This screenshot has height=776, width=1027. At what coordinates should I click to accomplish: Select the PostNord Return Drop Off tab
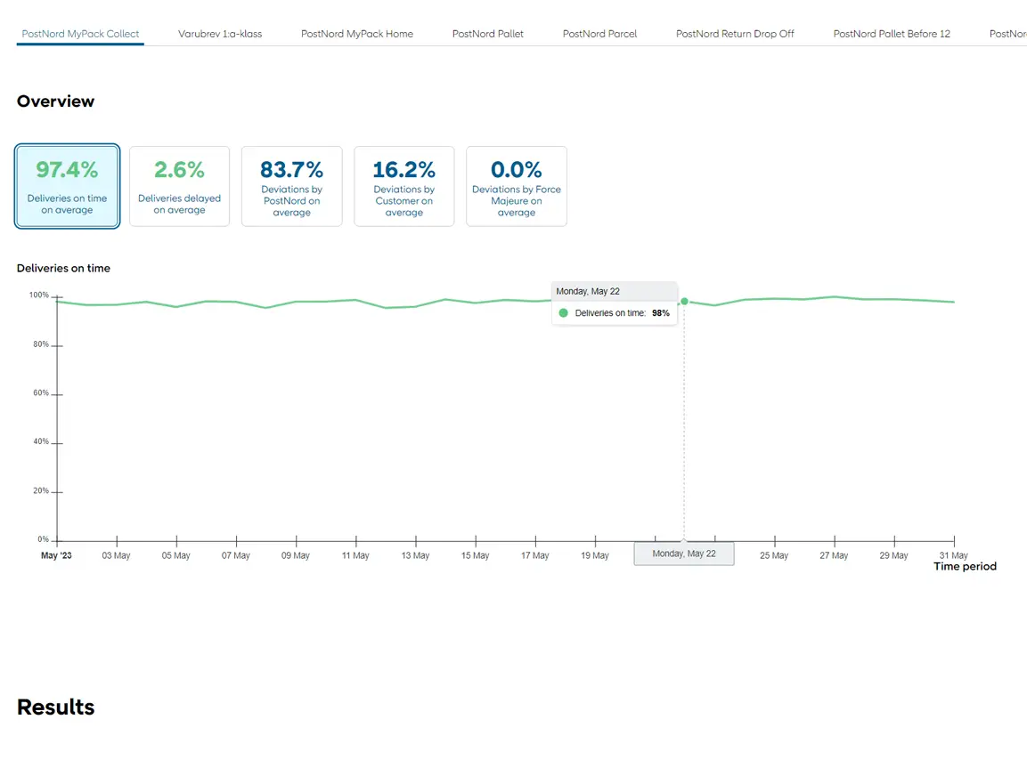735,34
